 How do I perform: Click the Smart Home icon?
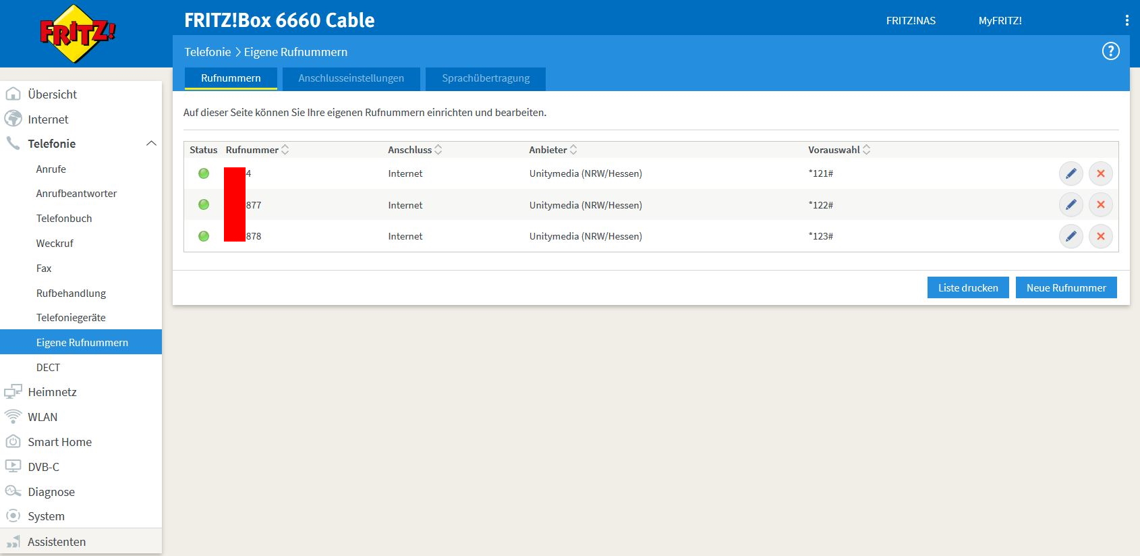pyautogui.click(x=13, y=441)
